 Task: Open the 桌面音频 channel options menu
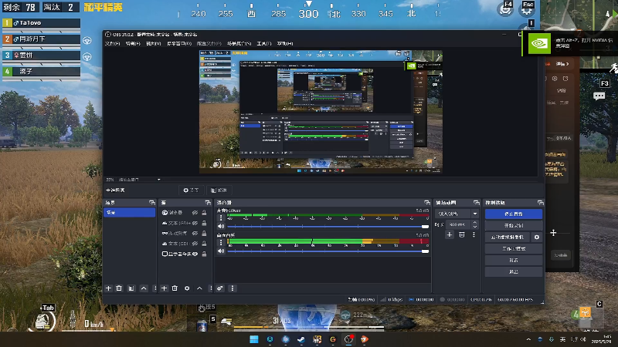click(x=221, y=242)
